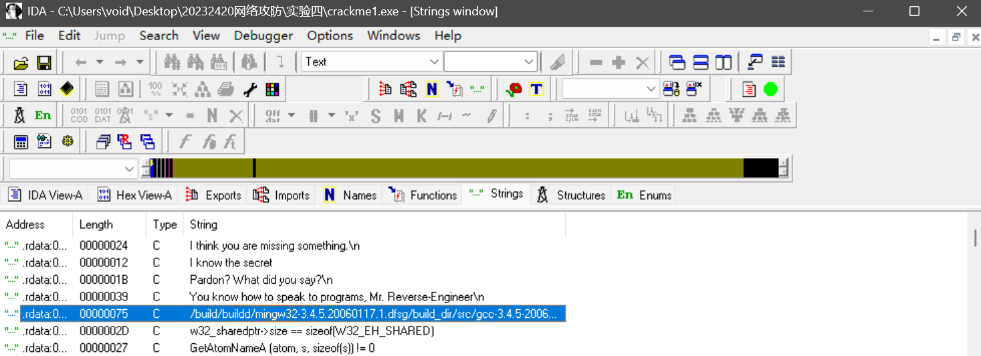Open Functions window from toolbar f page icon

(454, 89)
